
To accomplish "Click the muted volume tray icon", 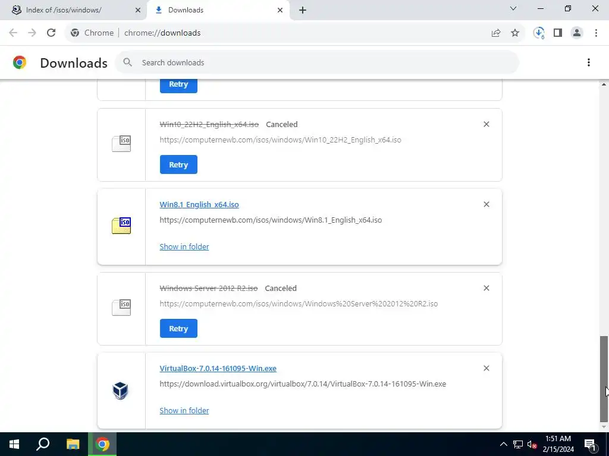I will [532, 444].
